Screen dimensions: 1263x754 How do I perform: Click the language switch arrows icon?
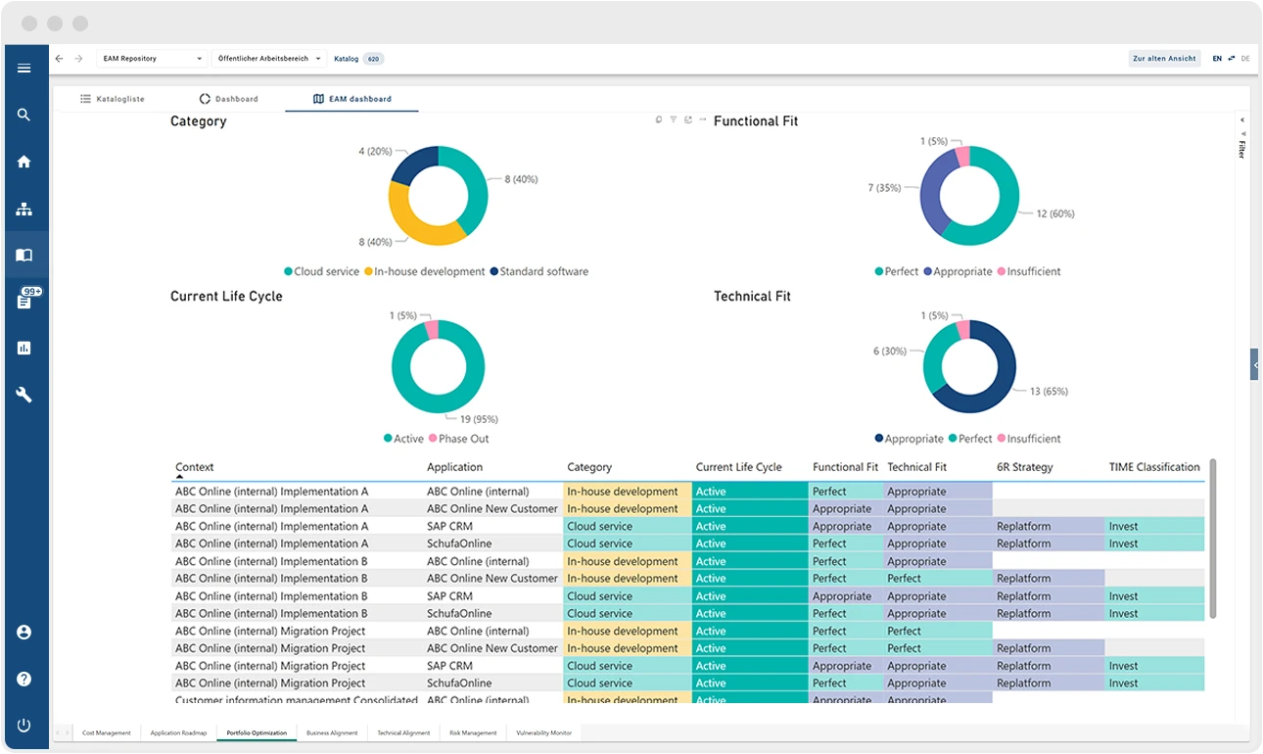coord(1232,59)
